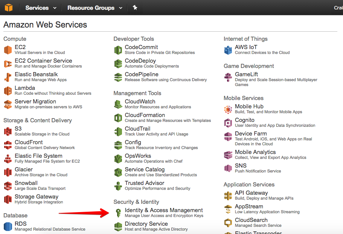
Task: Click the AWS IoT service icon
Action: point(228,50)
